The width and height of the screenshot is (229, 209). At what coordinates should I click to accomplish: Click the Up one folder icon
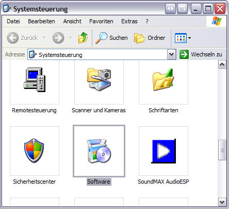point(83,38)
